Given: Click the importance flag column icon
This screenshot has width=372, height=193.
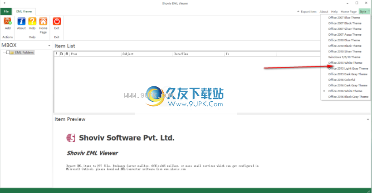Looking at the screenshot, I should (x=56, y=54).
